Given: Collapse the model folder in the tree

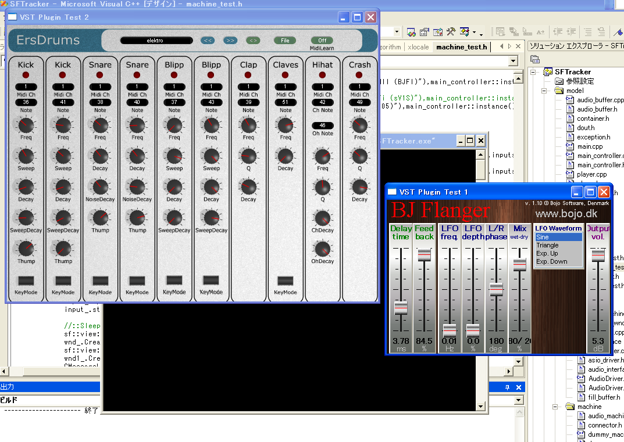Looking at the screenshot, I should (544, 91).
